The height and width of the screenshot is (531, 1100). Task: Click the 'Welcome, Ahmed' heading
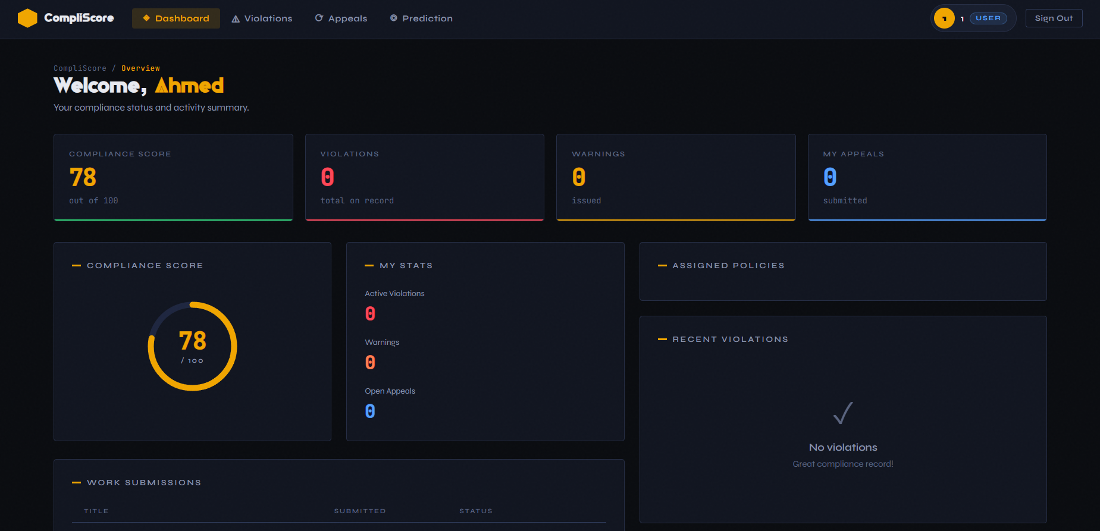[139, 86]
